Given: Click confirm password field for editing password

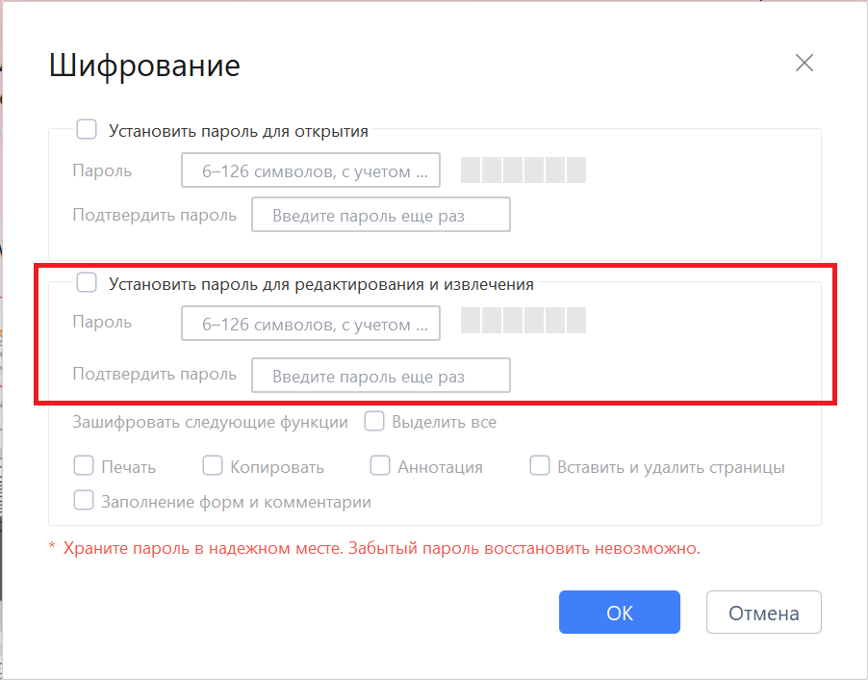Looking at the screenshot, I should [x=380, y=375].
